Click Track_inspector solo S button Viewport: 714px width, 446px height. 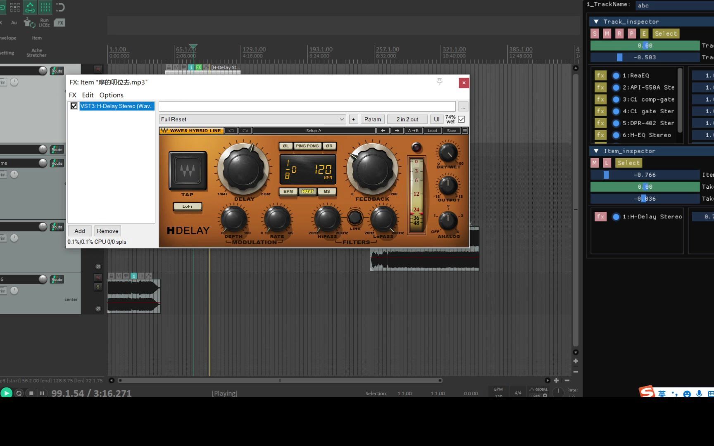(x=595, y=33)
